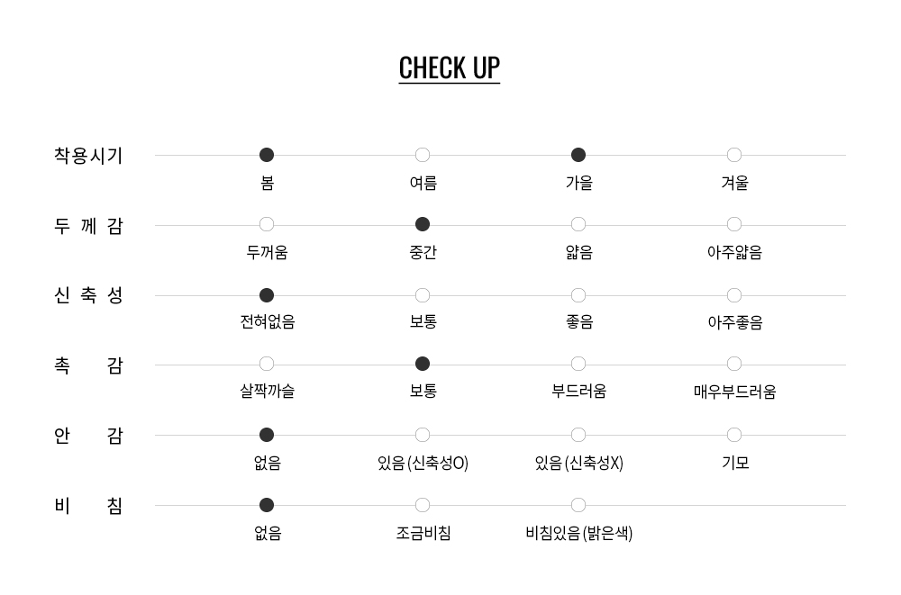Select the 여름 season radio dot
The width and height of the screenshot is (901, 595).
coord(423,155)
